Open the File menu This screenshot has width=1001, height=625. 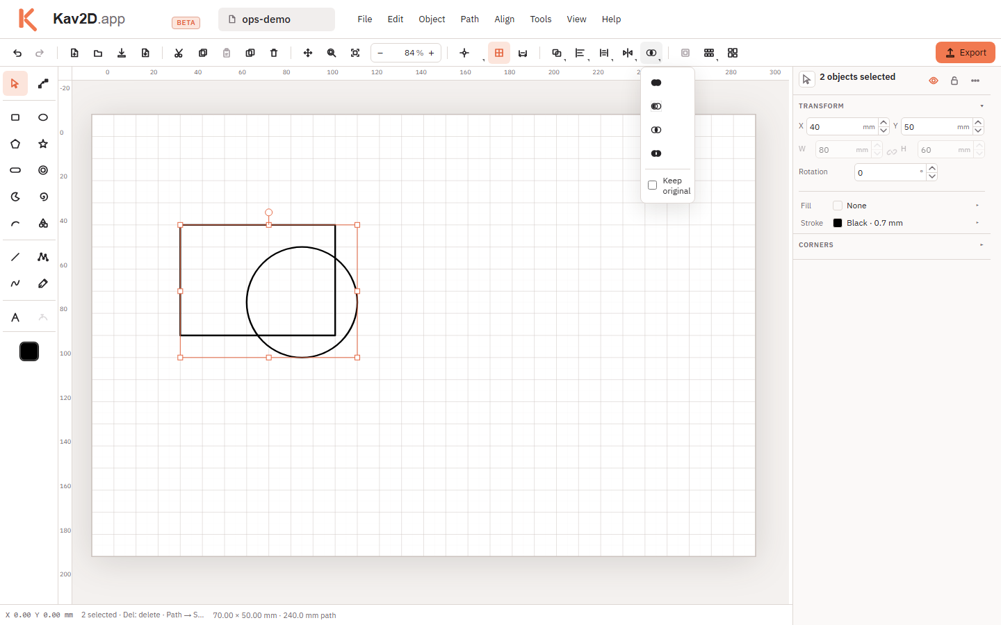(365, 19)
